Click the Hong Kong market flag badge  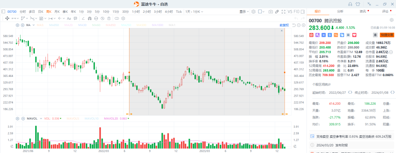click(x=311, y=35)
